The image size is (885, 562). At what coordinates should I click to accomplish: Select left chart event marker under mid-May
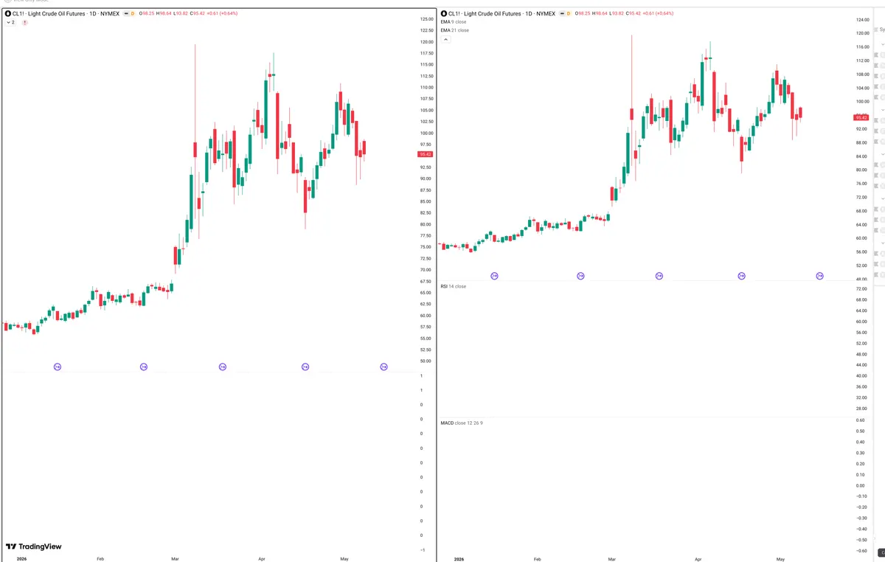[x=383, y=367]
